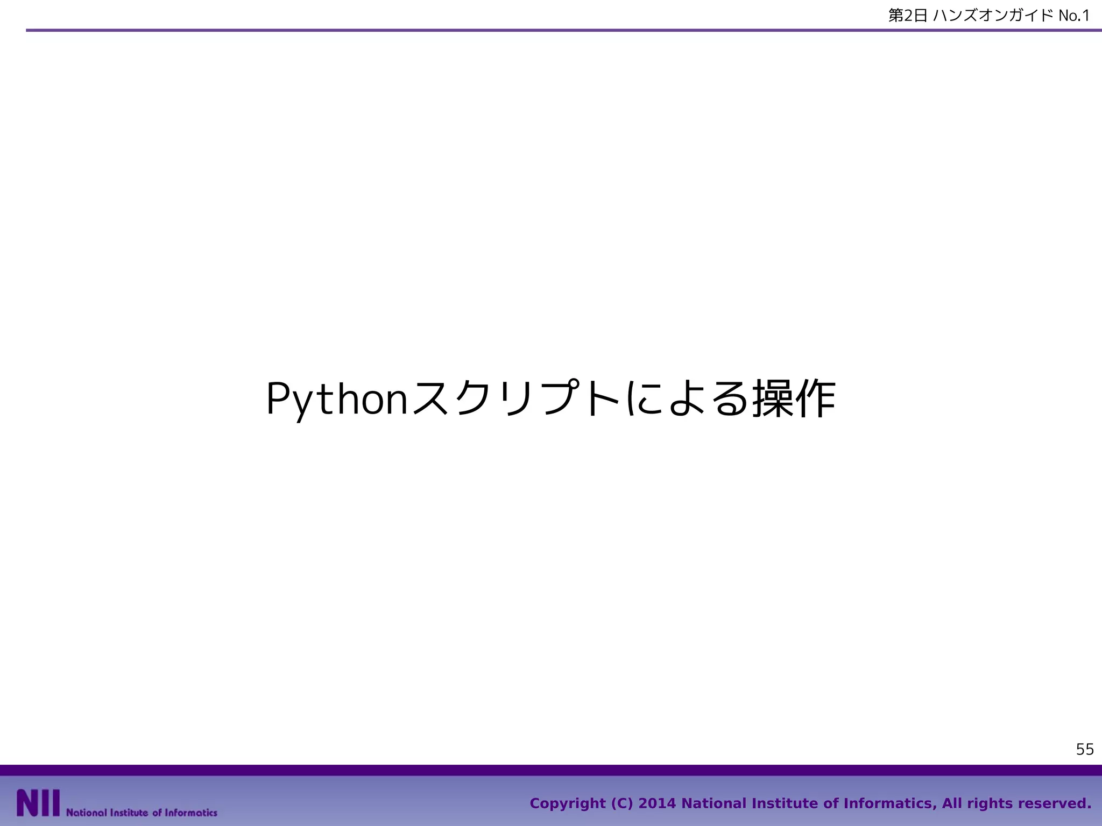The width and height of the screenshot is (1102, 826).
Task: Click the 'National Institute of Informatics' logo text
Action: coord(142,812)
